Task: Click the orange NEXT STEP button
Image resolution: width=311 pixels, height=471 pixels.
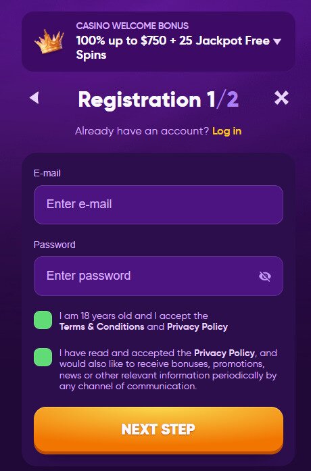Action: [158, 429]
